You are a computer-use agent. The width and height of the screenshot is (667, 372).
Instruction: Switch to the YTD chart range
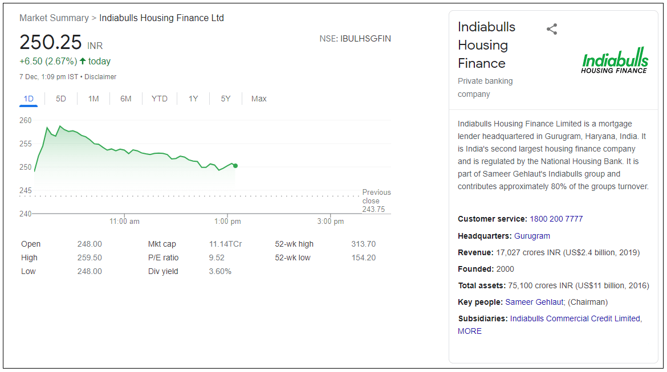[x=160, y=99]
